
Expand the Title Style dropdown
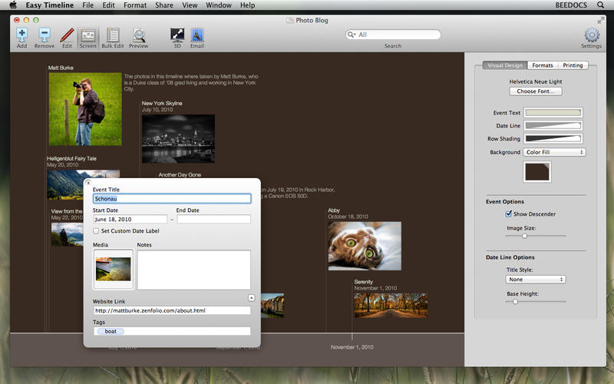[x=536, y=280]
